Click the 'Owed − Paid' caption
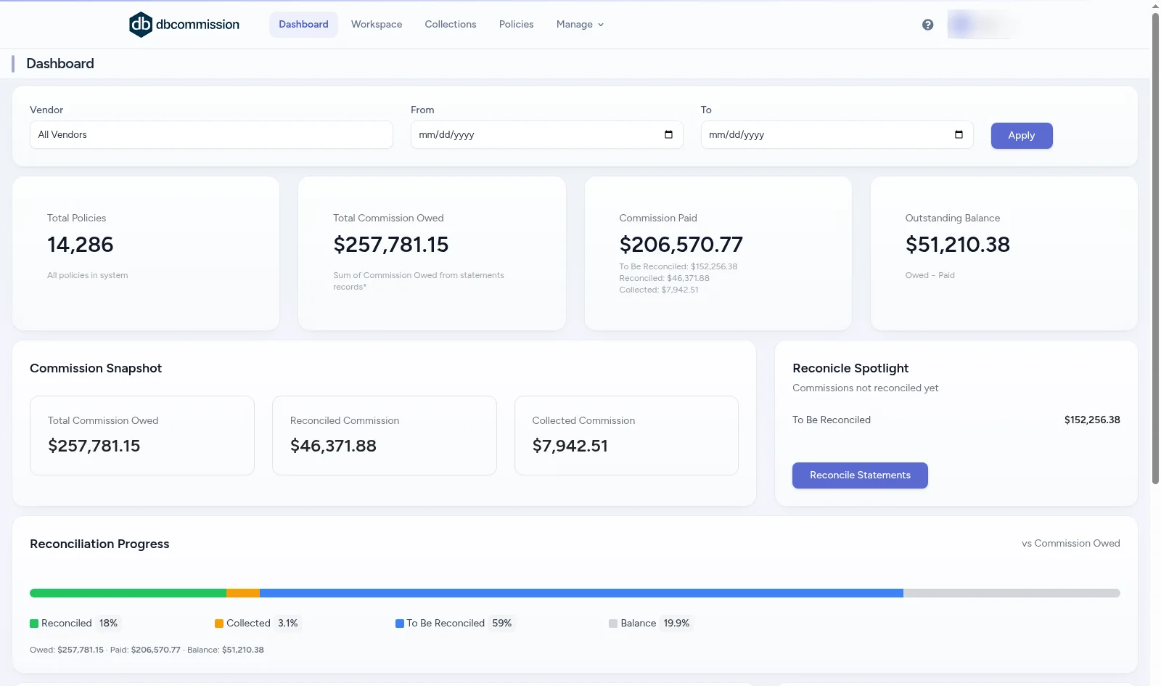This screenshot has width=1161, height=686. click(930, 276)
